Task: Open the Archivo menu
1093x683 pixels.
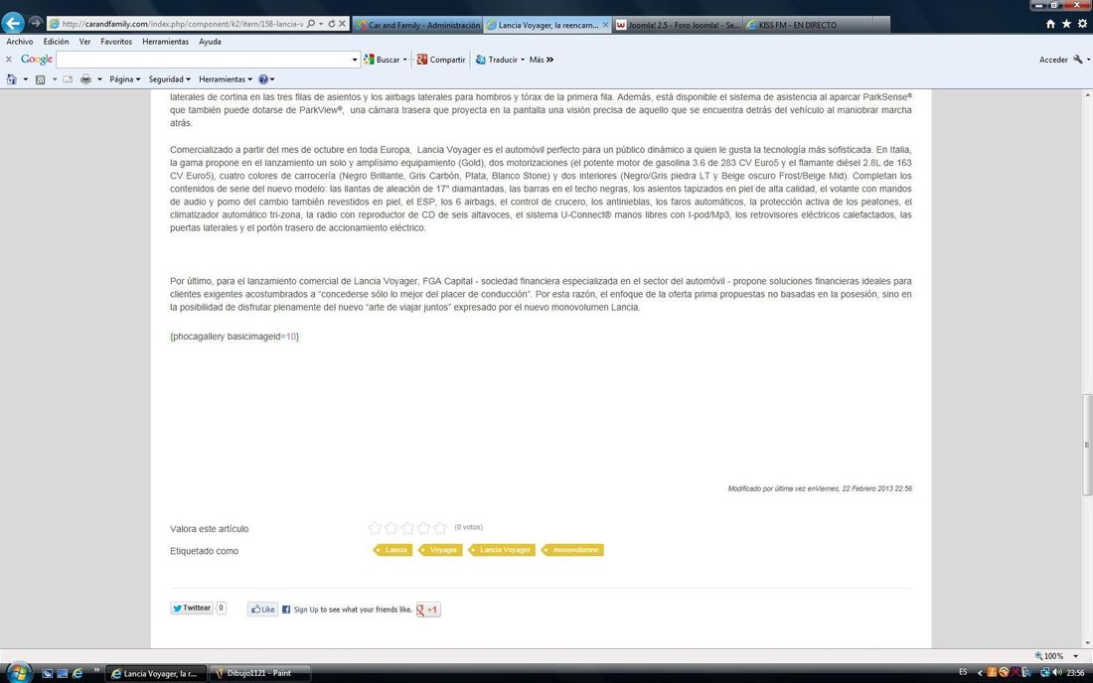Action: pyautogui.click(x=20, y=42)
